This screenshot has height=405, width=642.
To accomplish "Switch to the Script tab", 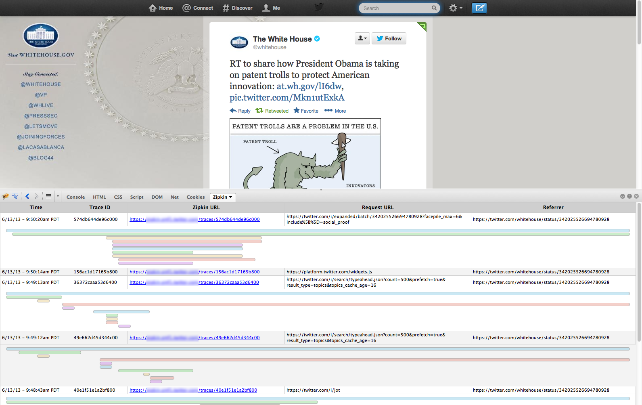I will [137, 197].
